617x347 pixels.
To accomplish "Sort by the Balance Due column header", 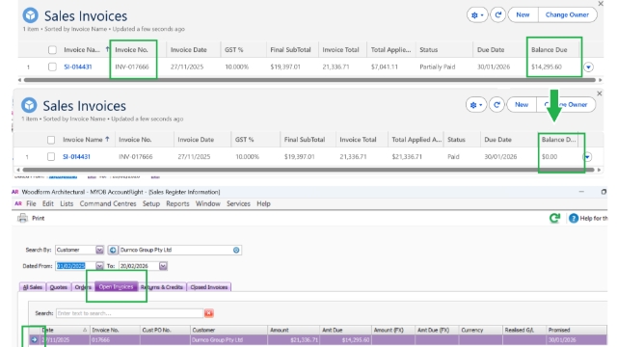I will (x=550, y=50).
